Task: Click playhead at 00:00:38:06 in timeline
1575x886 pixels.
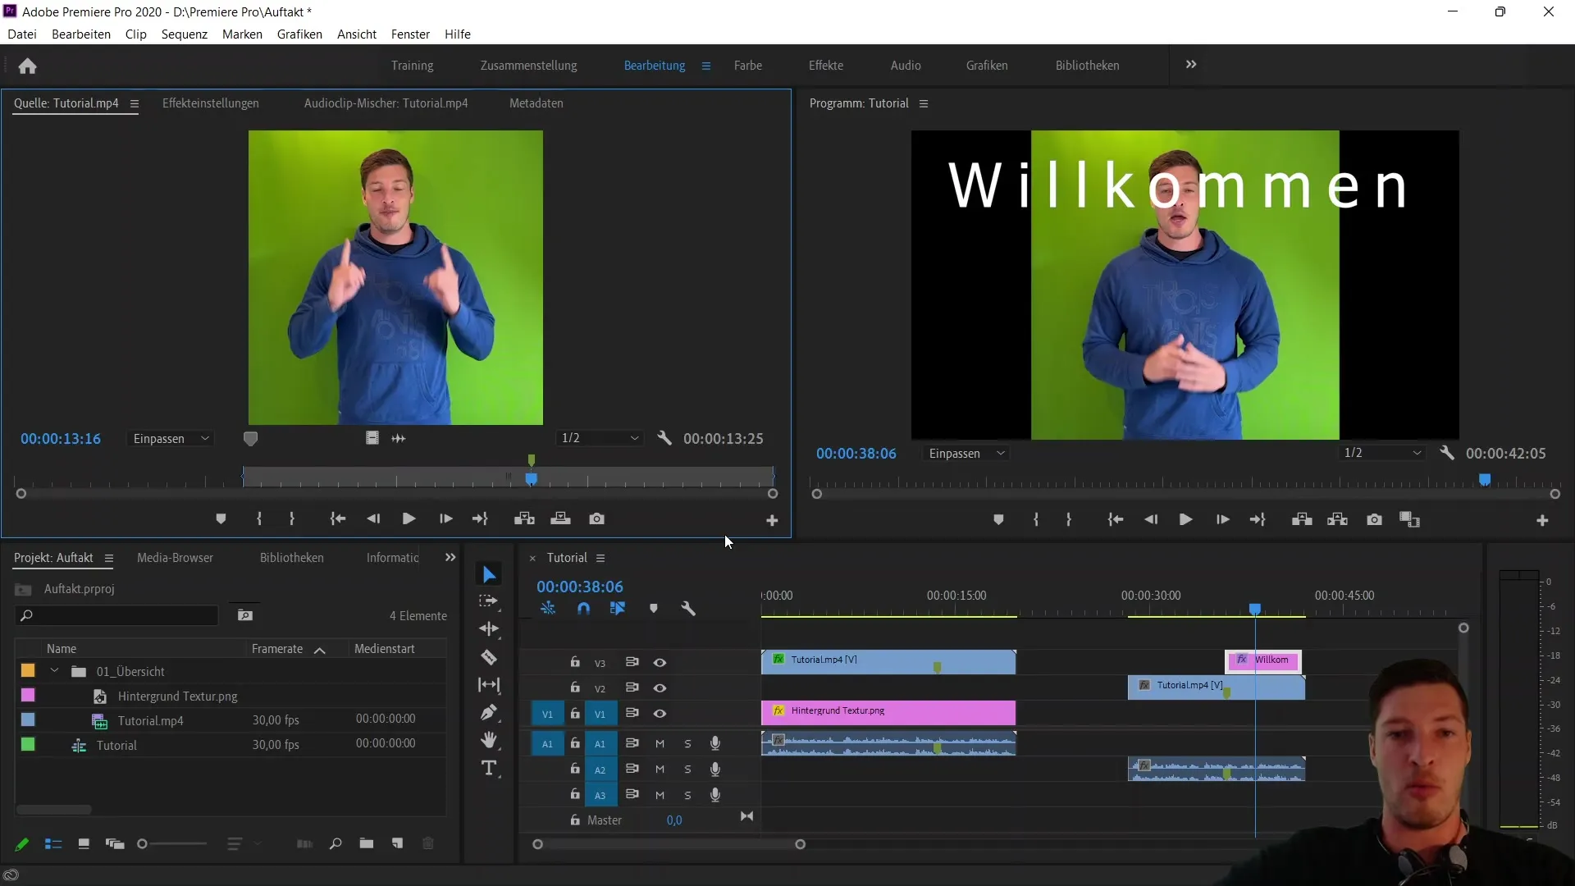Action: pos(1253,608)
